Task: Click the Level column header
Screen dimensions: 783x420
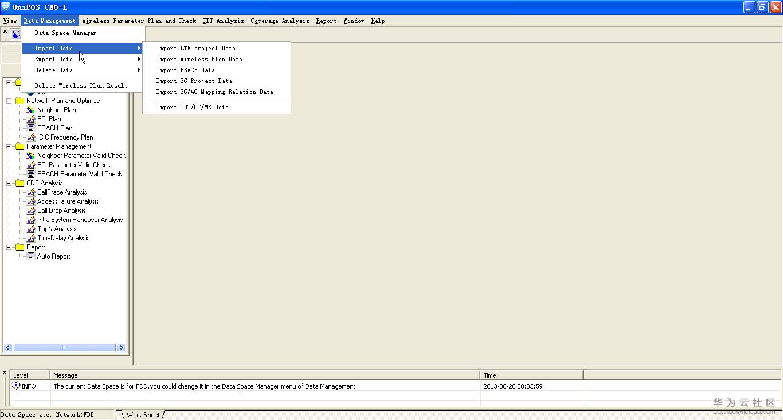Action: [30, 375]
